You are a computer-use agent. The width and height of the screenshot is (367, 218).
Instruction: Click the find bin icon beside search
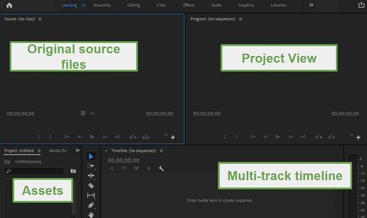coord(73,171)
